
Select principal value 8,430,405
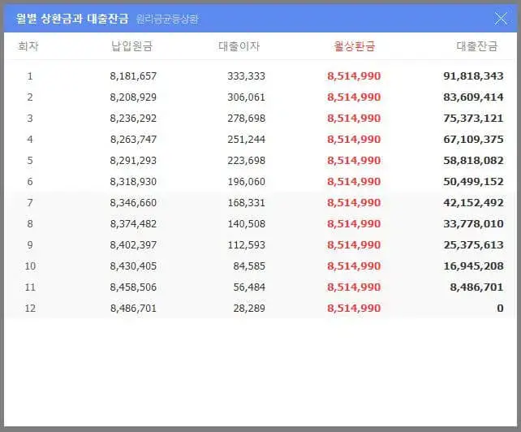tap(133, 266)
